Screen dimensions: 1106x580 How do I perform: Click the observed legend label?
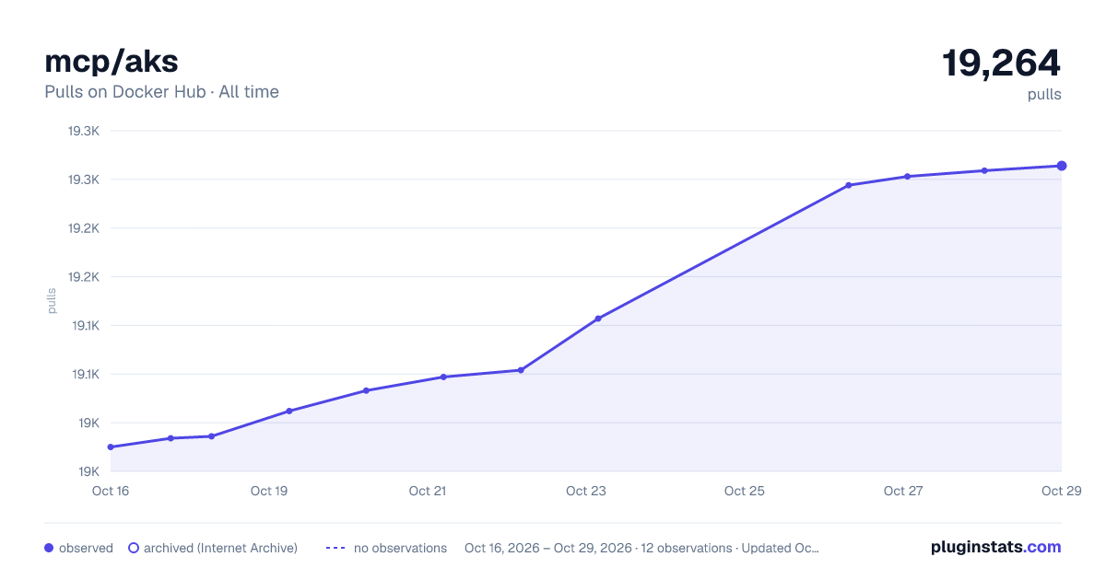pyautogui.click(x=86, y=548)
